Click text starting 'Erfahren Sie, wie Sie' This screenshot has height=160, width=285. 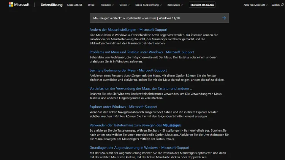pyautogui.click(x=156, y=96)
